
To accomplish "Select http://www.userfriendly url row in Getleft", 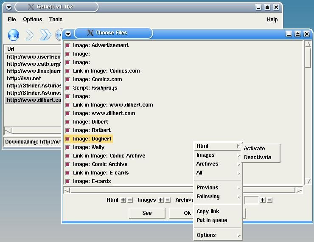I will tap(33, 57).
